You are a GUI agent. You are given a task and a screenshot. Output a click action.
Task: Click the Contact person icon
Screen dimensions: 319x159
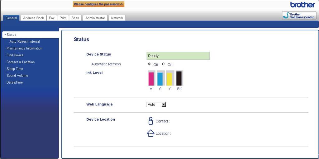pos(150,121)
